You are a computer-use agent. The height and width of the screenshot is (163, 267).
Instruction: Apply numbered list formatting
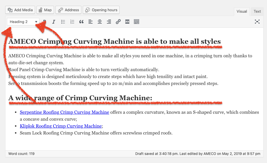[x=72, y=22]
